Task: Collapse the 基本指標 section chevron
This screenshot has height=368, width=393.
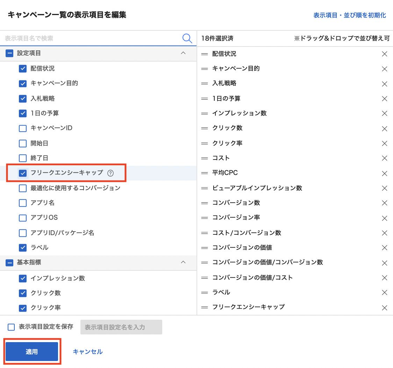Action: [x=183, y=262]
